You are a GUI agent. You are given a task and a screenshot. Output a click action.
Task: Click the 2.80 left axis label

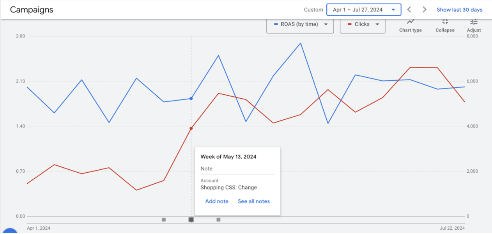(x=20, y=36)
